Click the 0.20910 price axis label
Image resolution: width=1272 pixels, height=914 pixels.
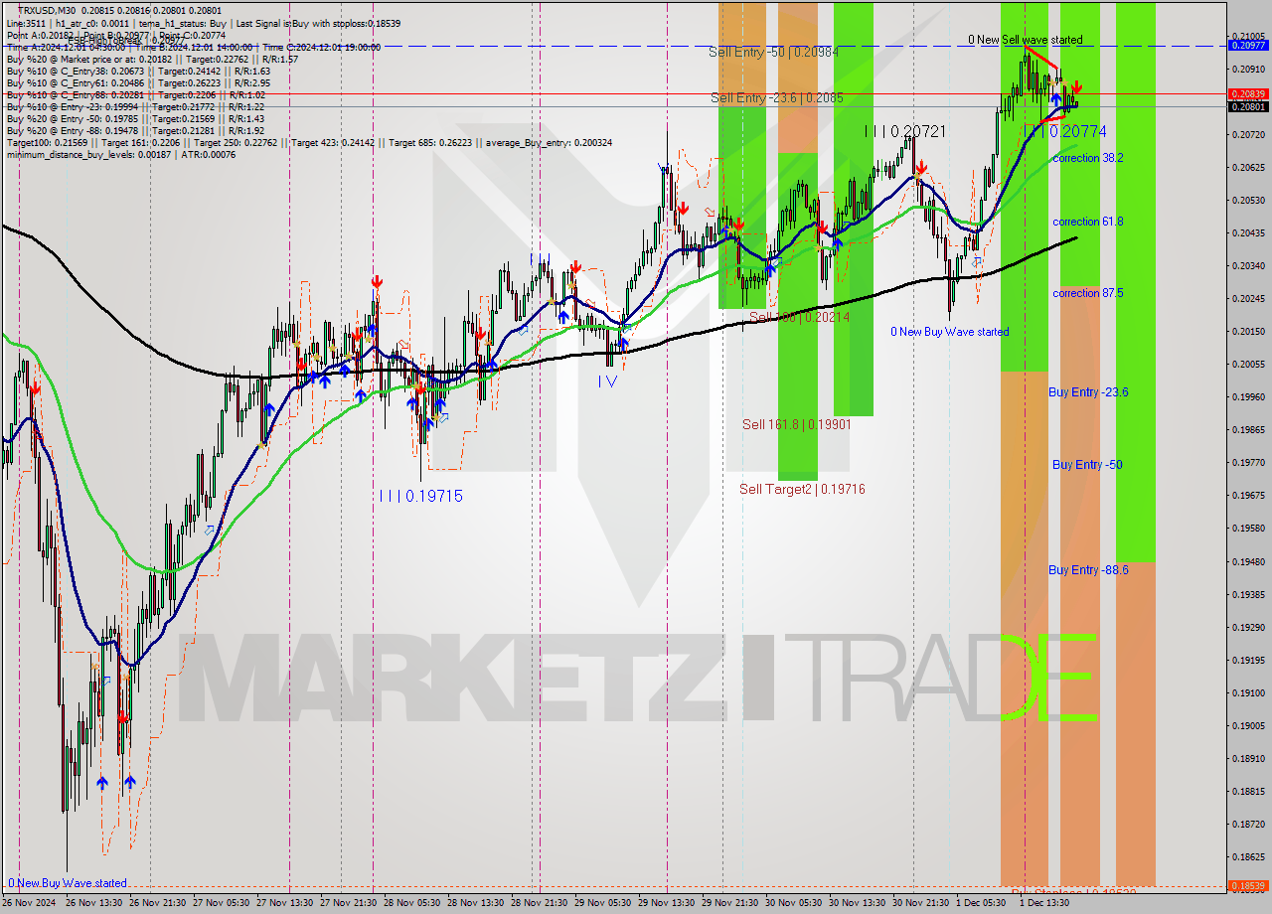point(1248,70)
